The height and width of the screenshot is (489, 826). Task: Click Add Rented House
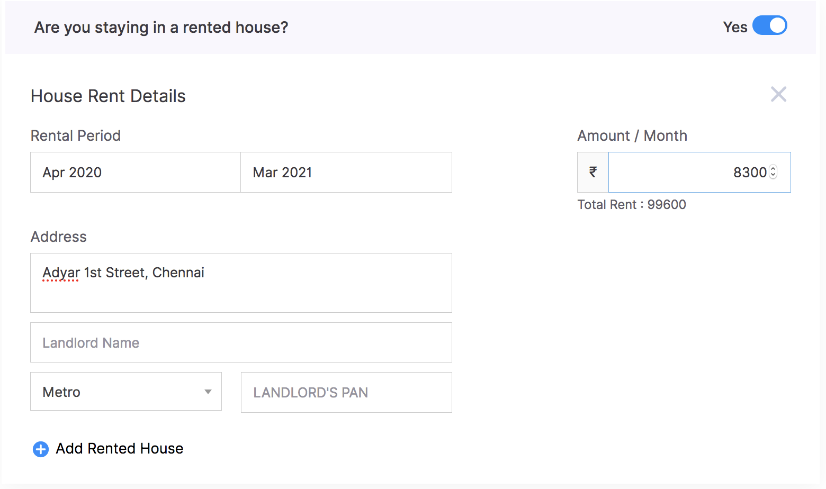point(119,448)
